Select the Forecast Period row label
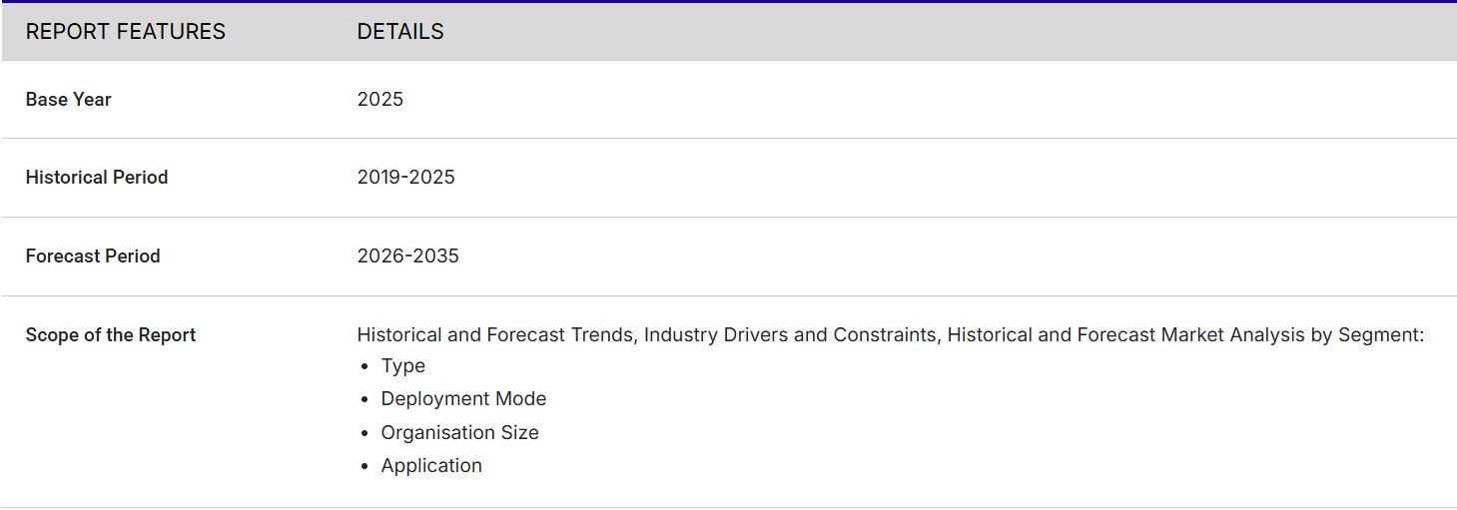The height and width of the screenshot is (510, 1457). coord(93,256)
